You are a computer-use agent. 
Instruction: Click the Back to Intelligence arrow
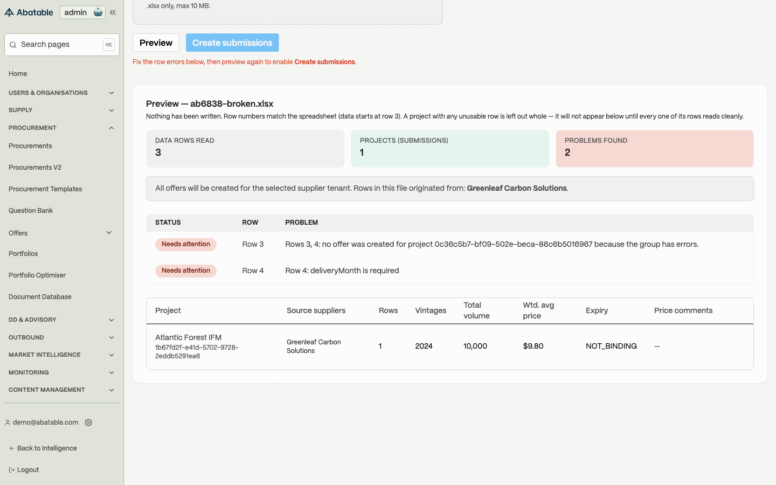(x=11, y=448)
